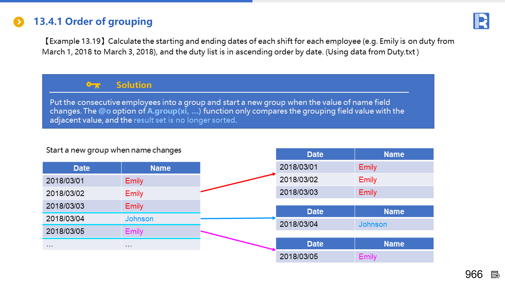Image resolution: width=505 pixels, height=284 pixels.
Task: Select the Name header of the source table
Action: click(160, 168)
